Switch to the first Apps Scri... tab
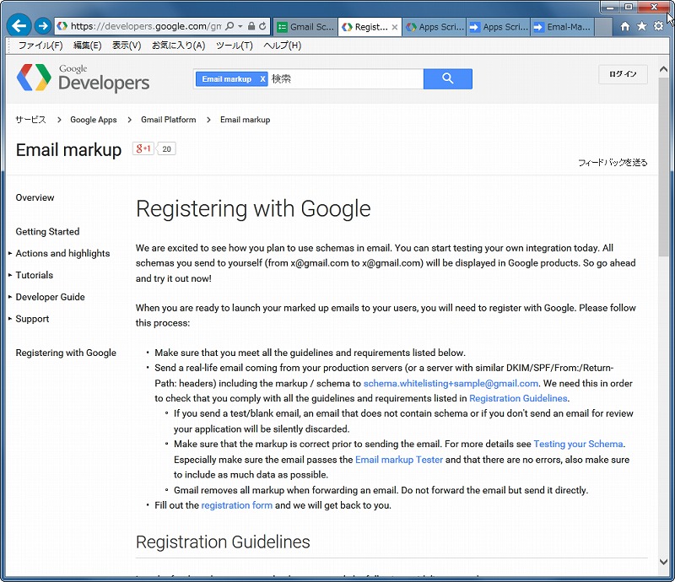This screenshot has width=675, height=582. tap(435, 27)
